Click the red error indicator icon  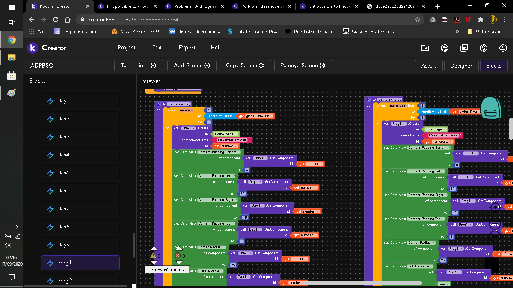pyautogui.click(x=178, y=255)
